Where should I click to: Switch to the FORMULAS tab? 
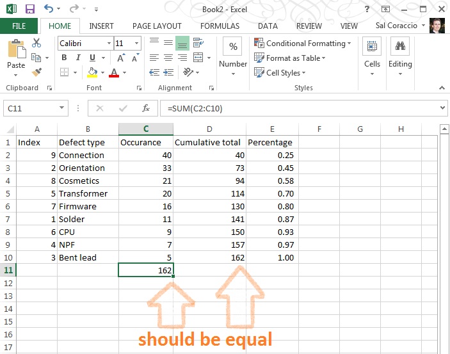click(220, 26)
